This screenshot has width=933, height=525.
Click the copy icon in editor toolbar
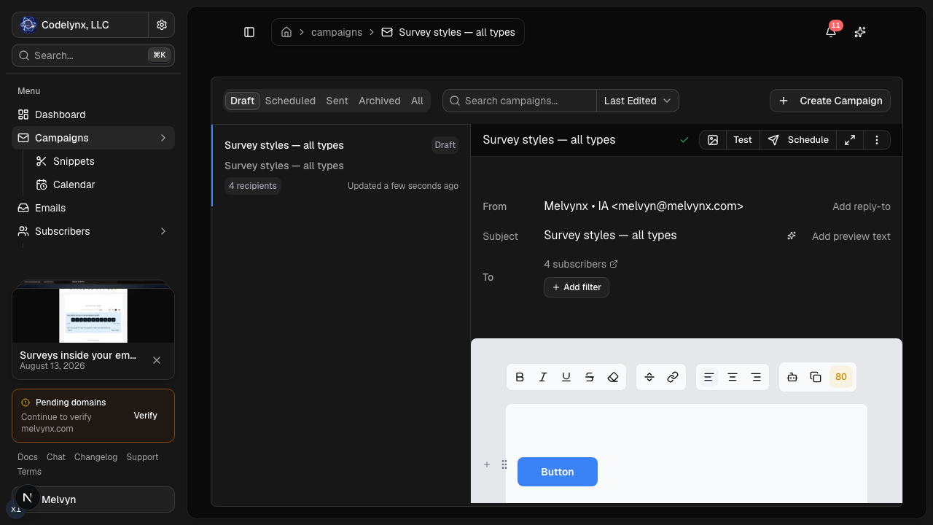pos(816,377)
